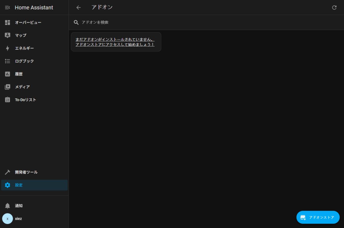Click the 履歴 chart icon
344x228 pixels.
pyautogui.click(x=8, y=74)
